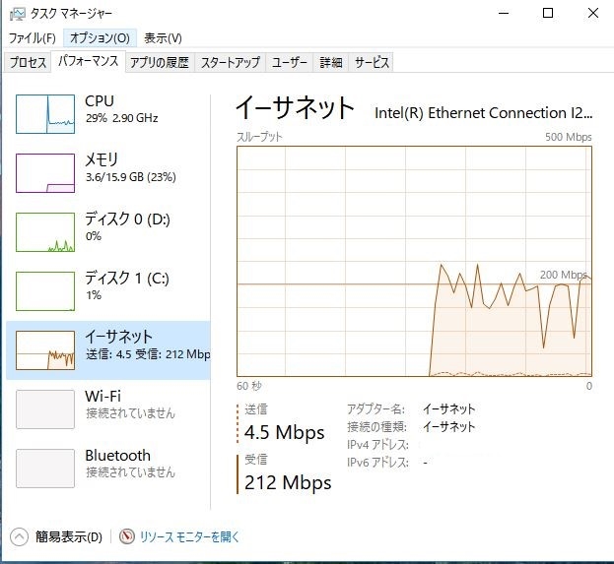Collapse with the 簡易表示 chevron button

(19, 537)
